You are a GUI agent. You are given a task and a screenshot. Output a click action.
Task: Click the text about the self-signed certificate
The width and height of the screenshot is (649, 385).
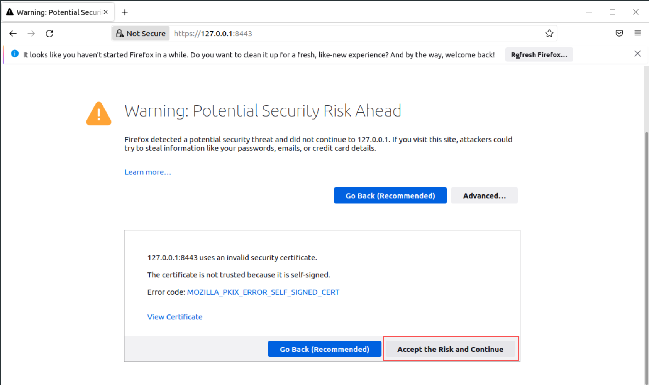239,275
